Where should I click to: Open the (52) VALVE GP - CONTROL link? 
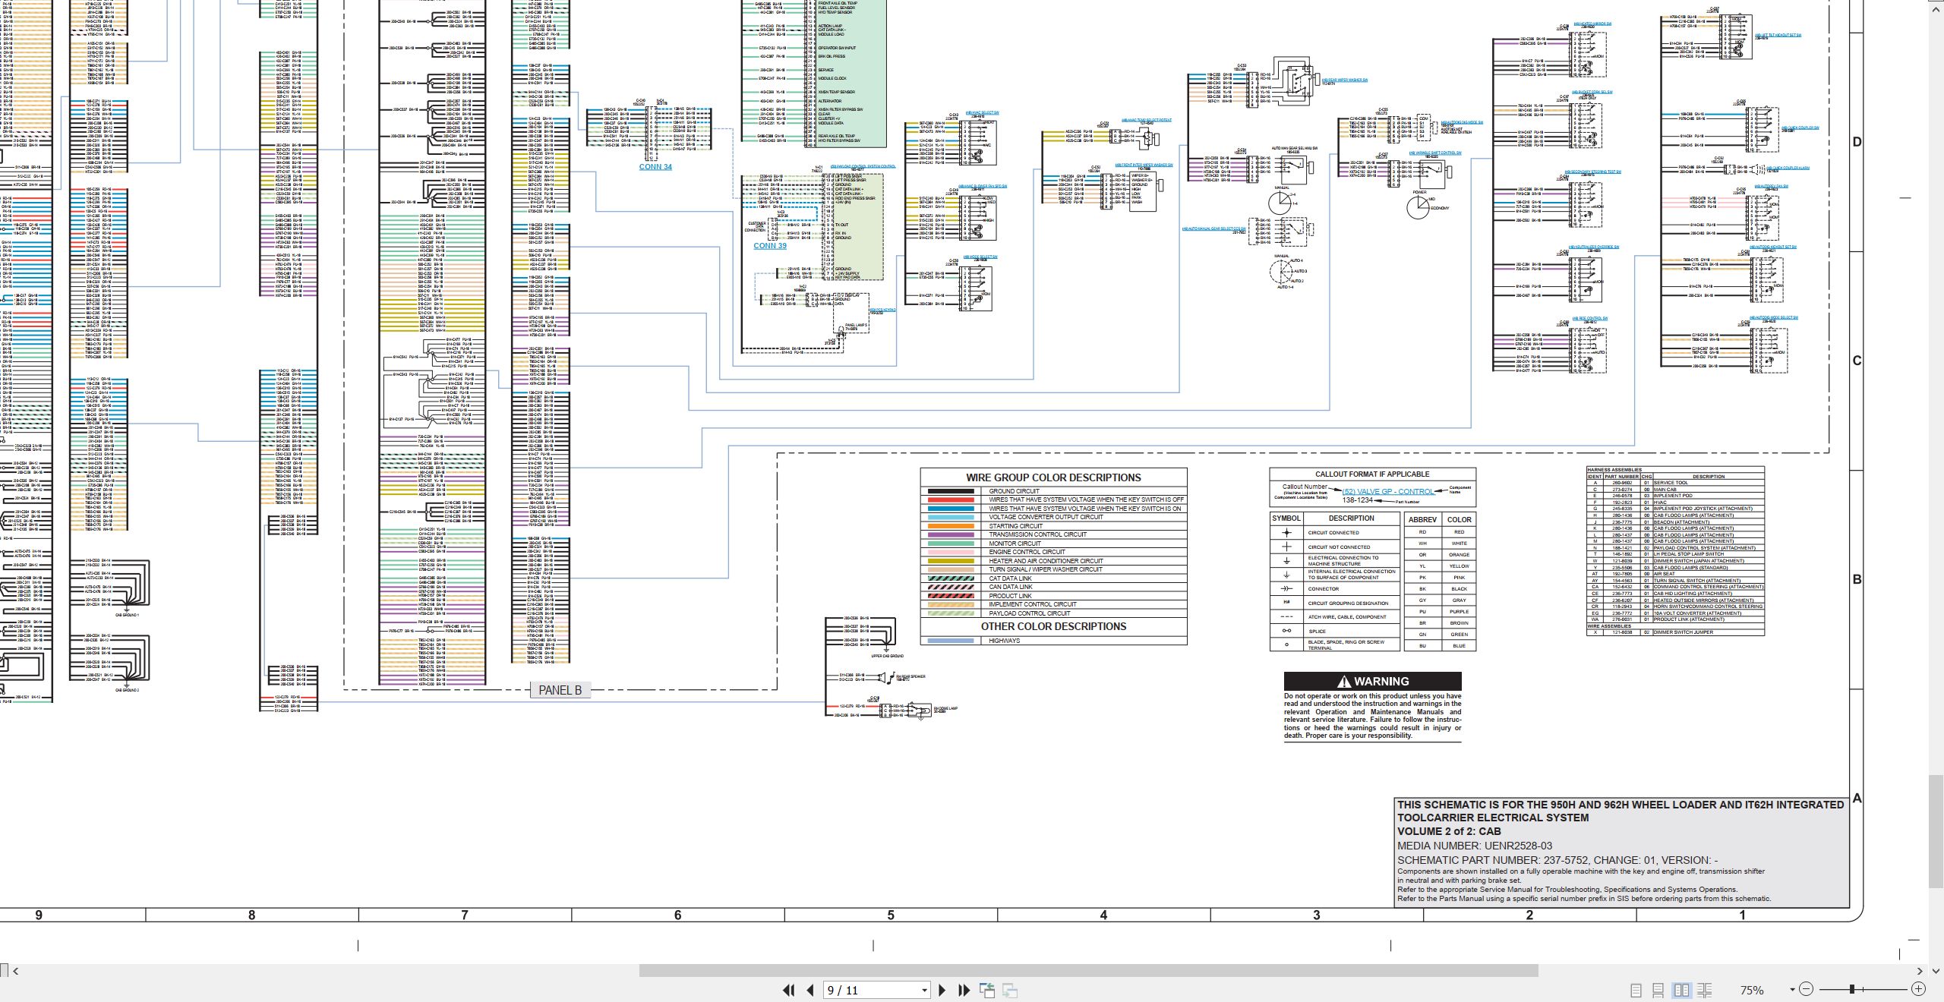click(1388, 492)
